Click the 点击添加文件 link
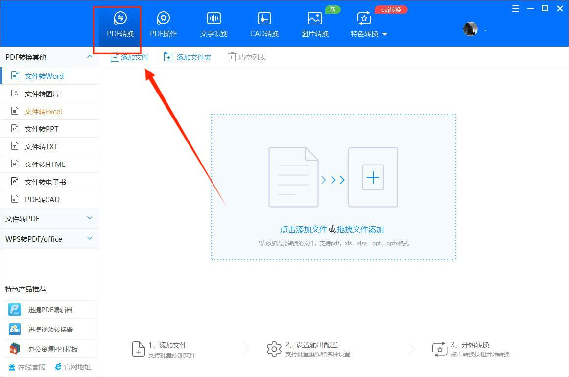The width and height of the screenshot is (569, 377). (304, 229)
